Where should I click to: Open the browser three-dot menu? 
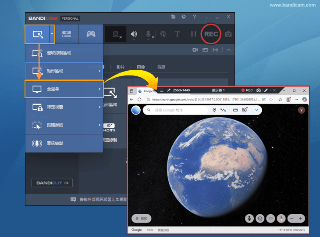[296, 100]
